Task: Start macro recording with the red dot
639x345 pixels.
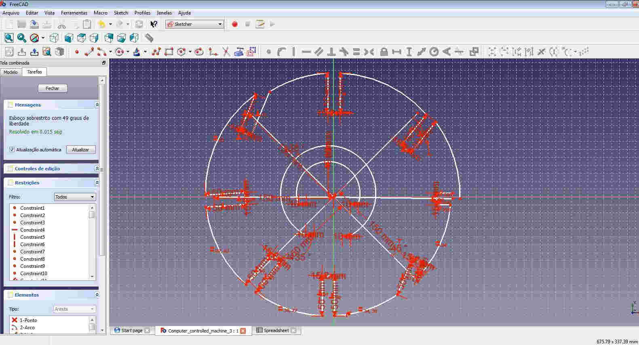Action: tap(235, 24)
